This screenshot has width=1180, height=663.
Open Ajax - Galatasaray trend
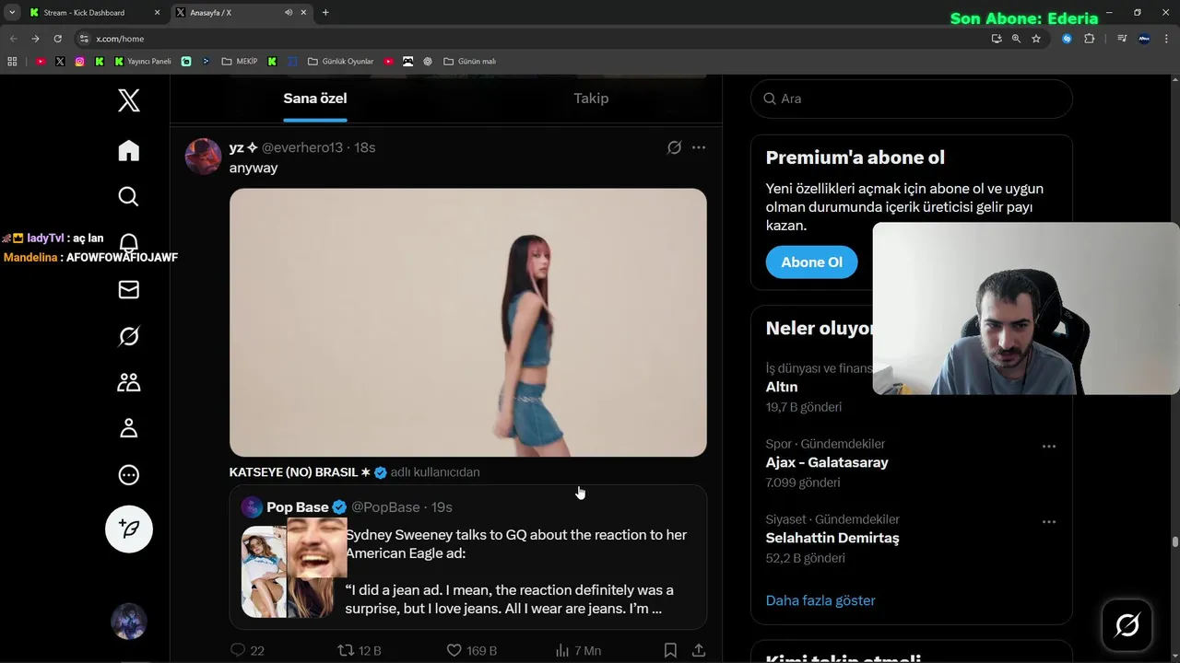[827, 462]
